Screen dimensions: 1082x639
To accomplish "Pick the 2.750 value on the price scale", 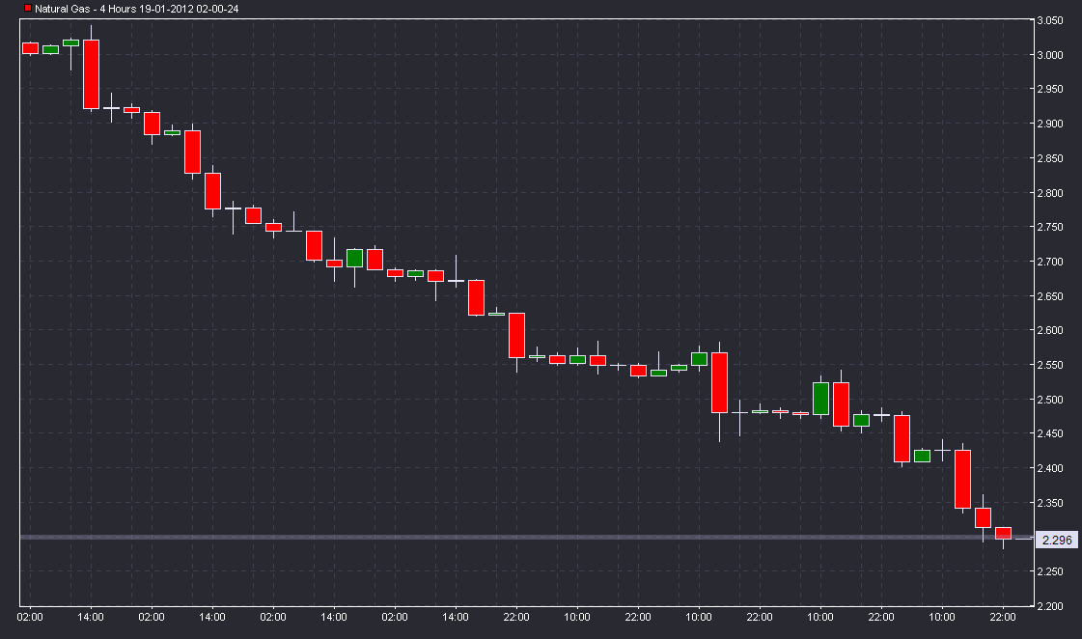I will tap(1050, 227).
